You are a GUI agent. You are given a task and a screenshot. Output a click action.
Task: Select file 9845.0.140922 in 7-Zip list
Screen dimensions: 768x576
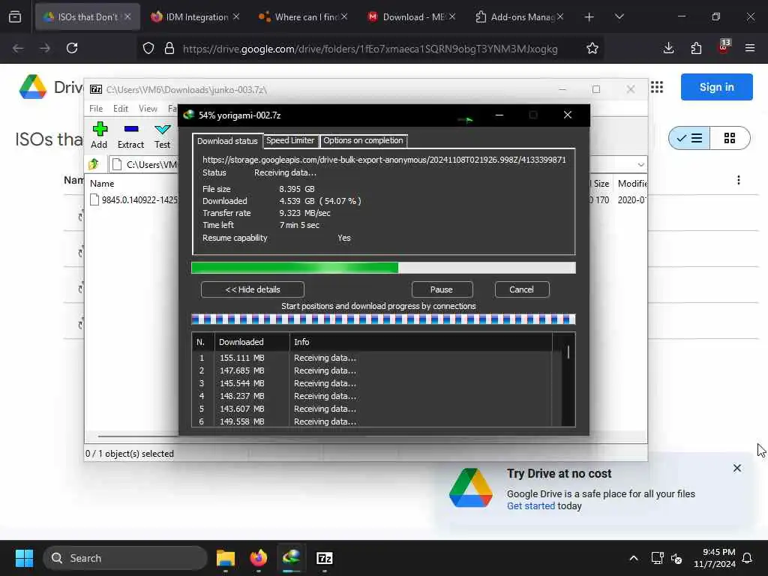(135, 199)
